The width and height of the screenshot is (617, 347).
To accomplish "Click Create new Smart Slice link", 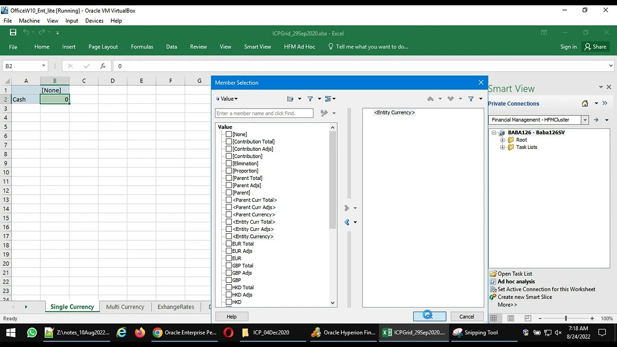I will point(525,297).
